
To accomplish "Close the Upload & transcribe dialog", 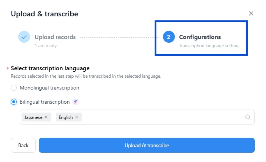I will [251, 13].
